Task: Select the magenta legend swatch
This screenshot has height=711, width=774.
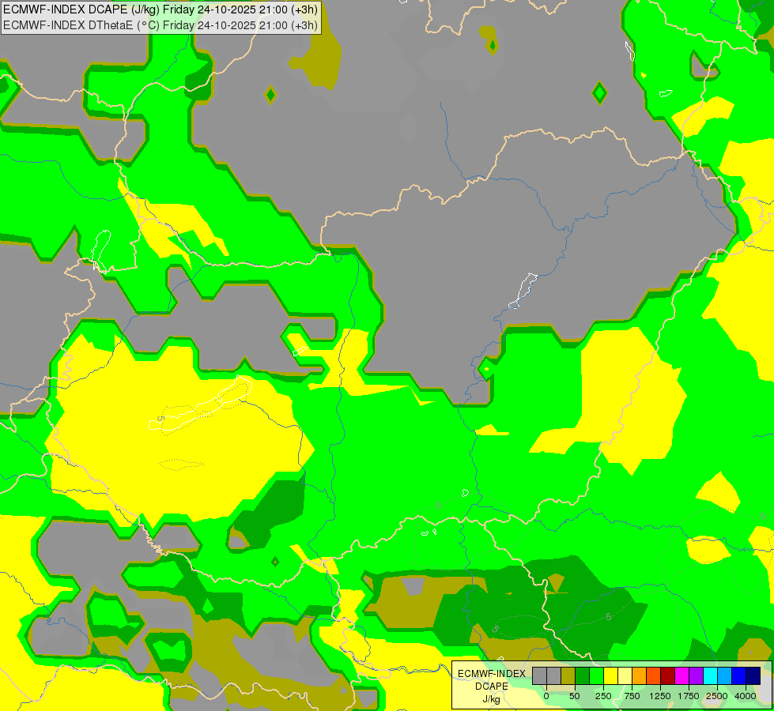Action: 682,676
